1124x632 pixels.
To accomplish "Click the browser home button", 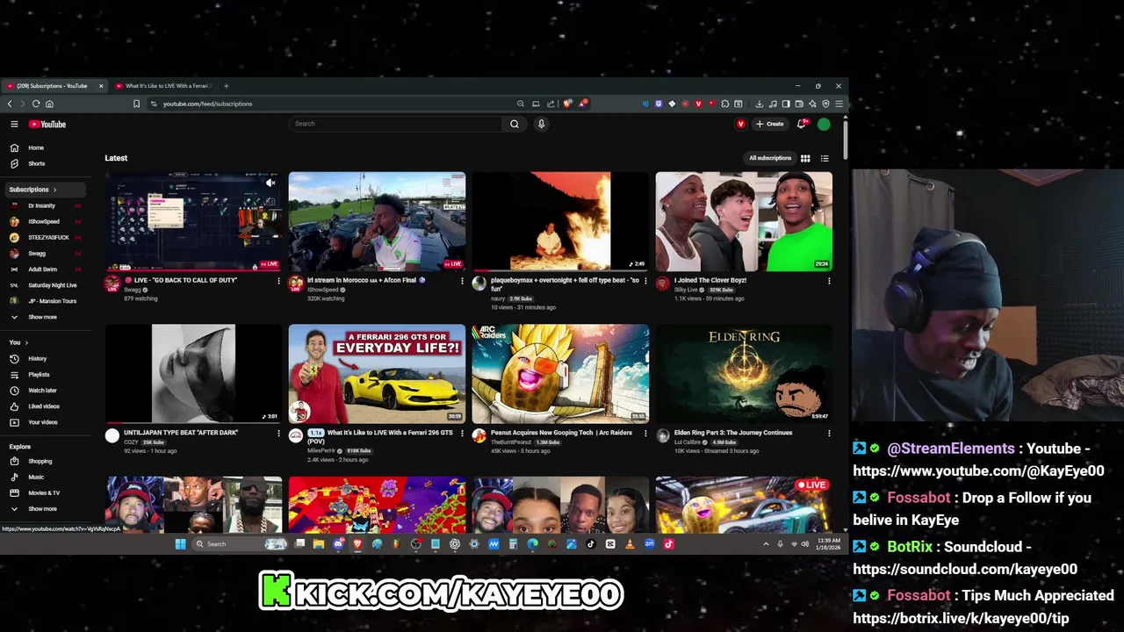I will coord(49,104).
